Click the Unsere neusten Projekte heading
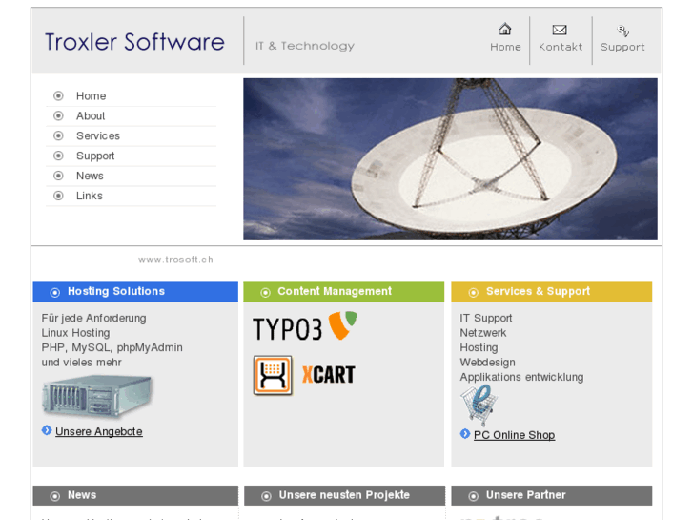 [344, 495]
